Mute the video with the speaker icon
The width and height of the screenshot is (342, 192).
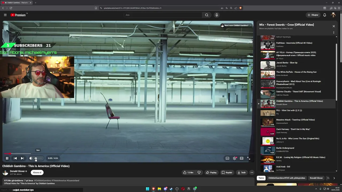[31, 158]
